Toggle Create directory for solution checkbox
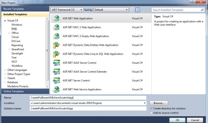 point(151,108)
